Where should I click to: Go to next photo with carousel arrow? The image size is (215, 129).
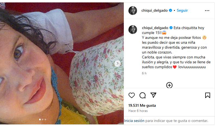coord(118,64)
